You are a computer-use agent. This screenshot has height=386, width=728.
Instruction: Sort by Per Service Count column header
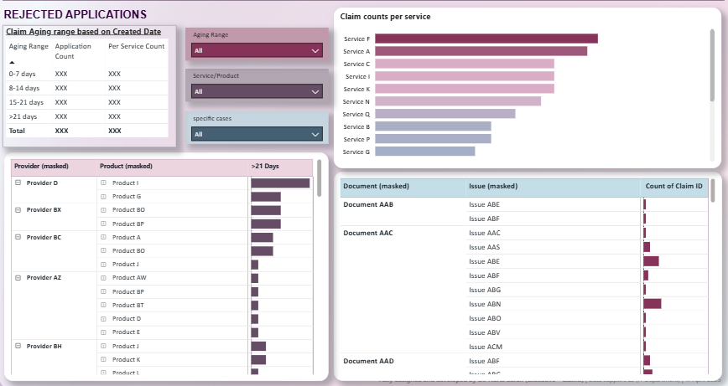point(136,46)
